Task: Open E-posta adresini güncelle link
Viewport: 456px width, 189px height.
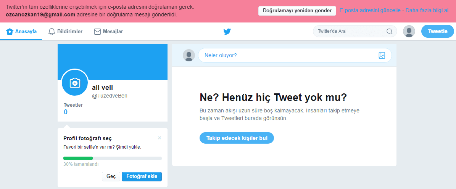Action: (370, 11)
